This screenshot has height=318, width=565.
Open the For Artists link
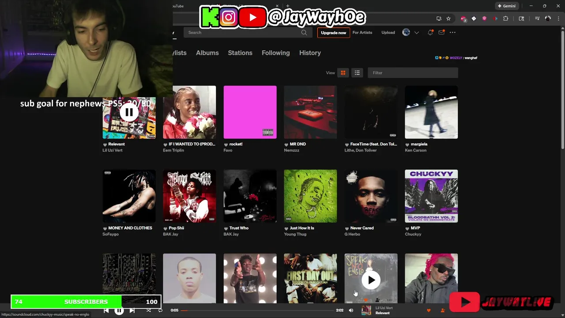(362, 33)
